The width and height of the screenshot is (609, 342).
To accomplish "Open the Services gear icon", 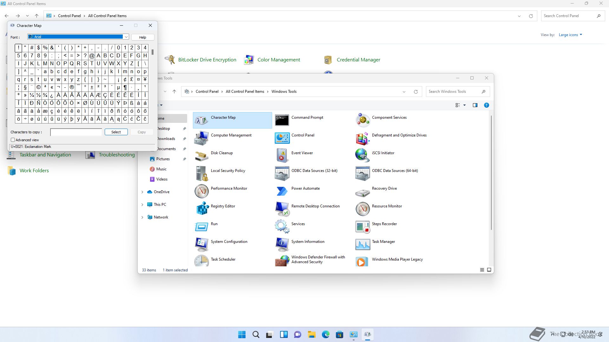I will [282, 227].
